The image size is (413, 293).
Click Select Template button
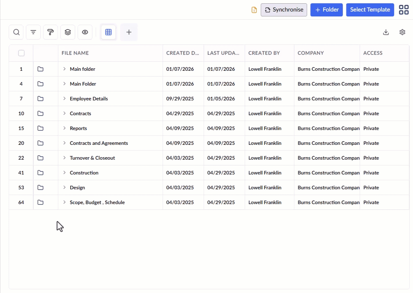[x=370, y=10]
